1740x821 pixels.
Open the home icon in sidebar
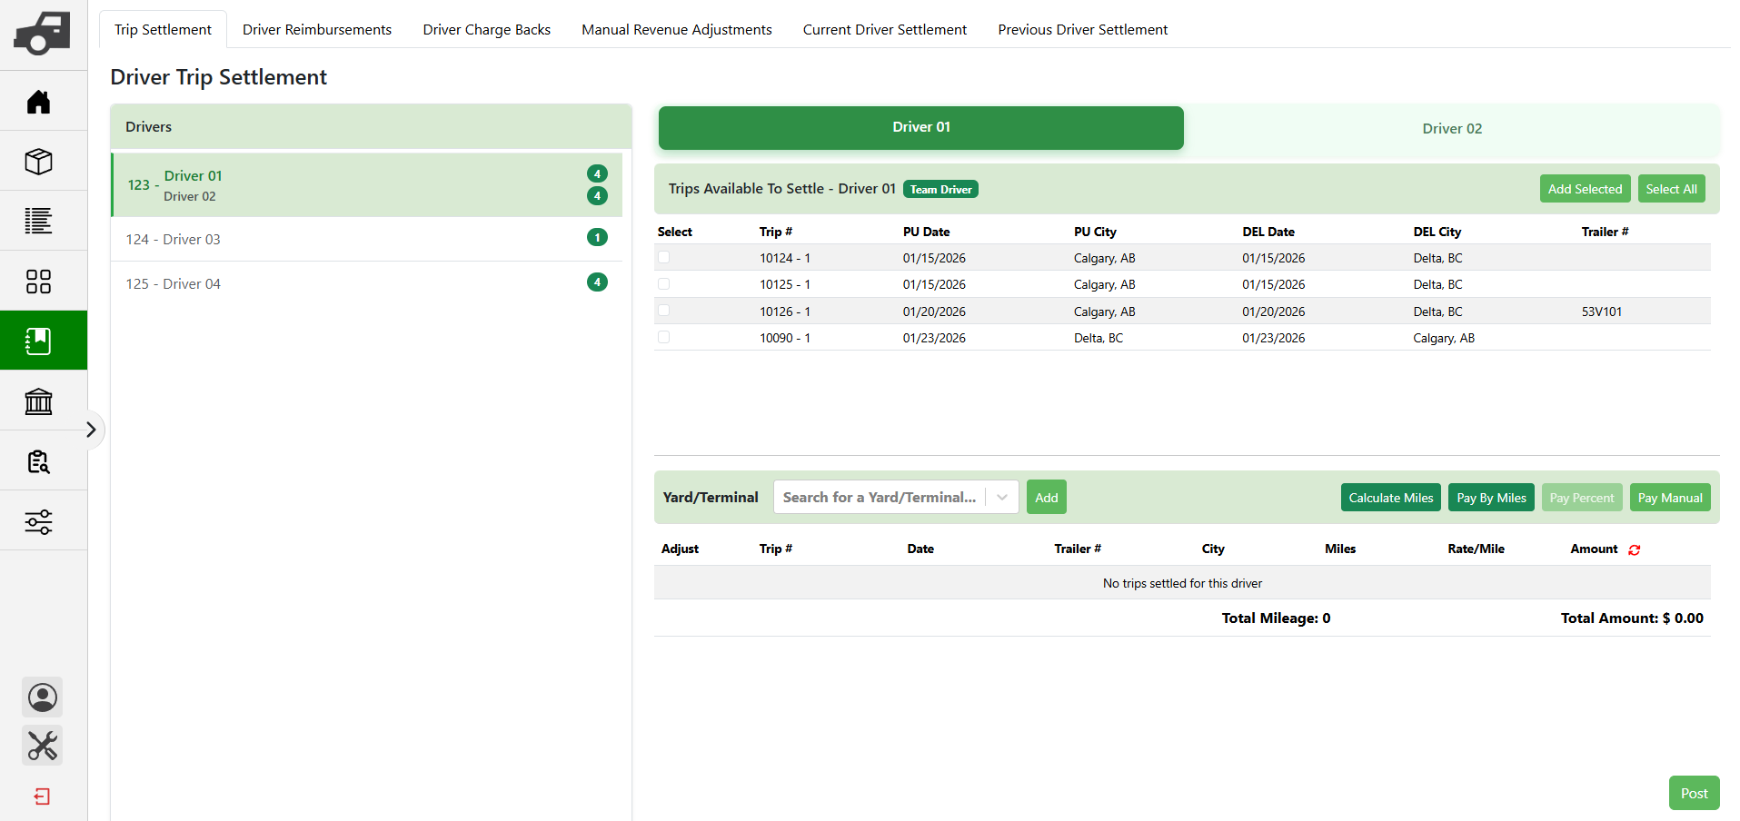point(38,102)
